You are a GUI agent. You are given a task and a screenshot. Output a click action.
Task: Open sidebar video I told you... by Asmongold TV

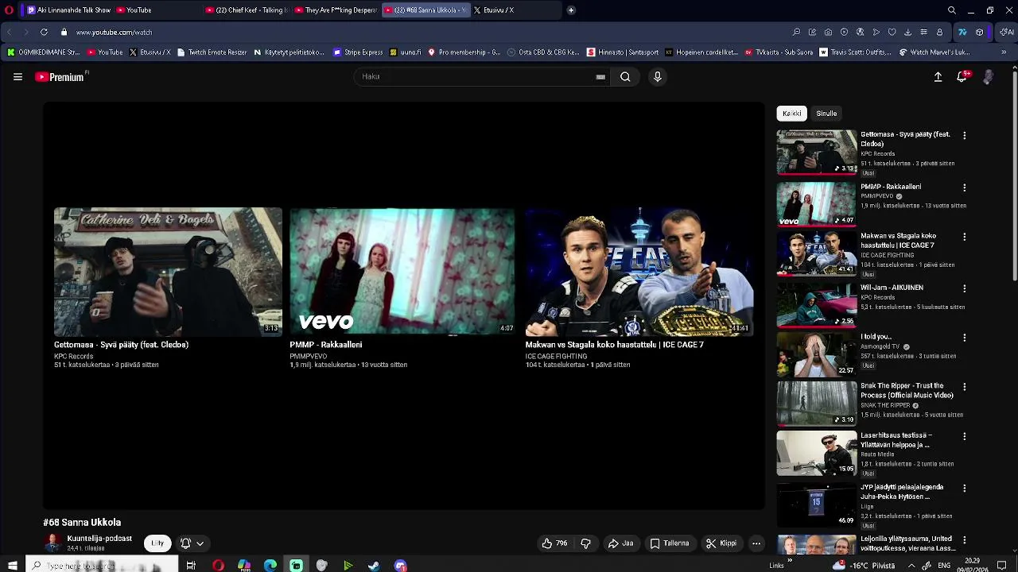(876, 337)
